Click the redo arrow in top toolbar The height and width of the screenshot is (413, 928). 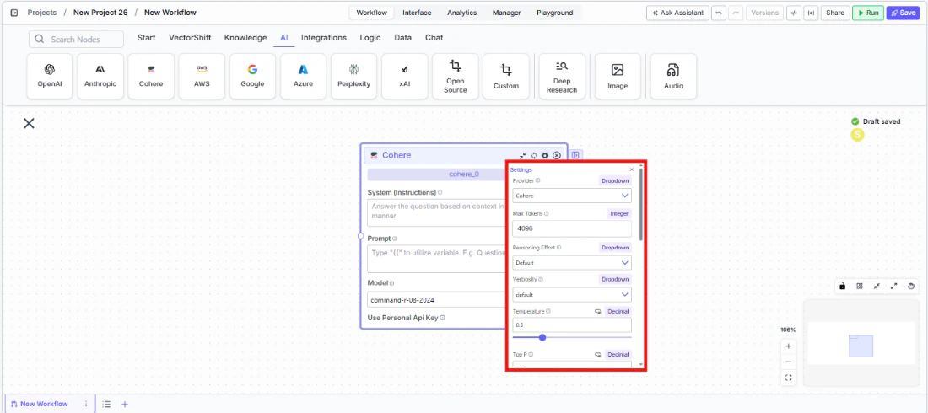click(736, 13)
